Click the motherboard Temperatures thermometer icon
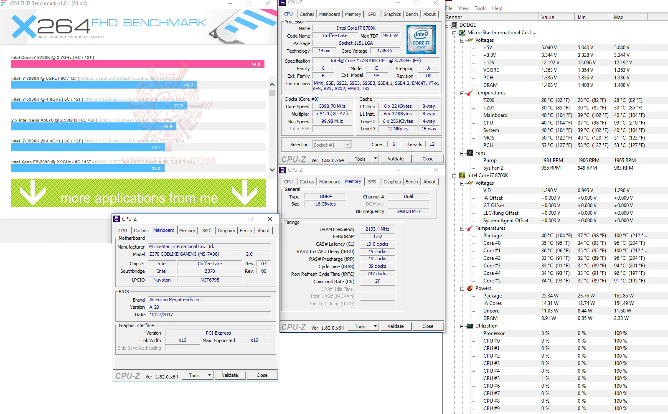 pyautogui.click(x=470, y=93)
